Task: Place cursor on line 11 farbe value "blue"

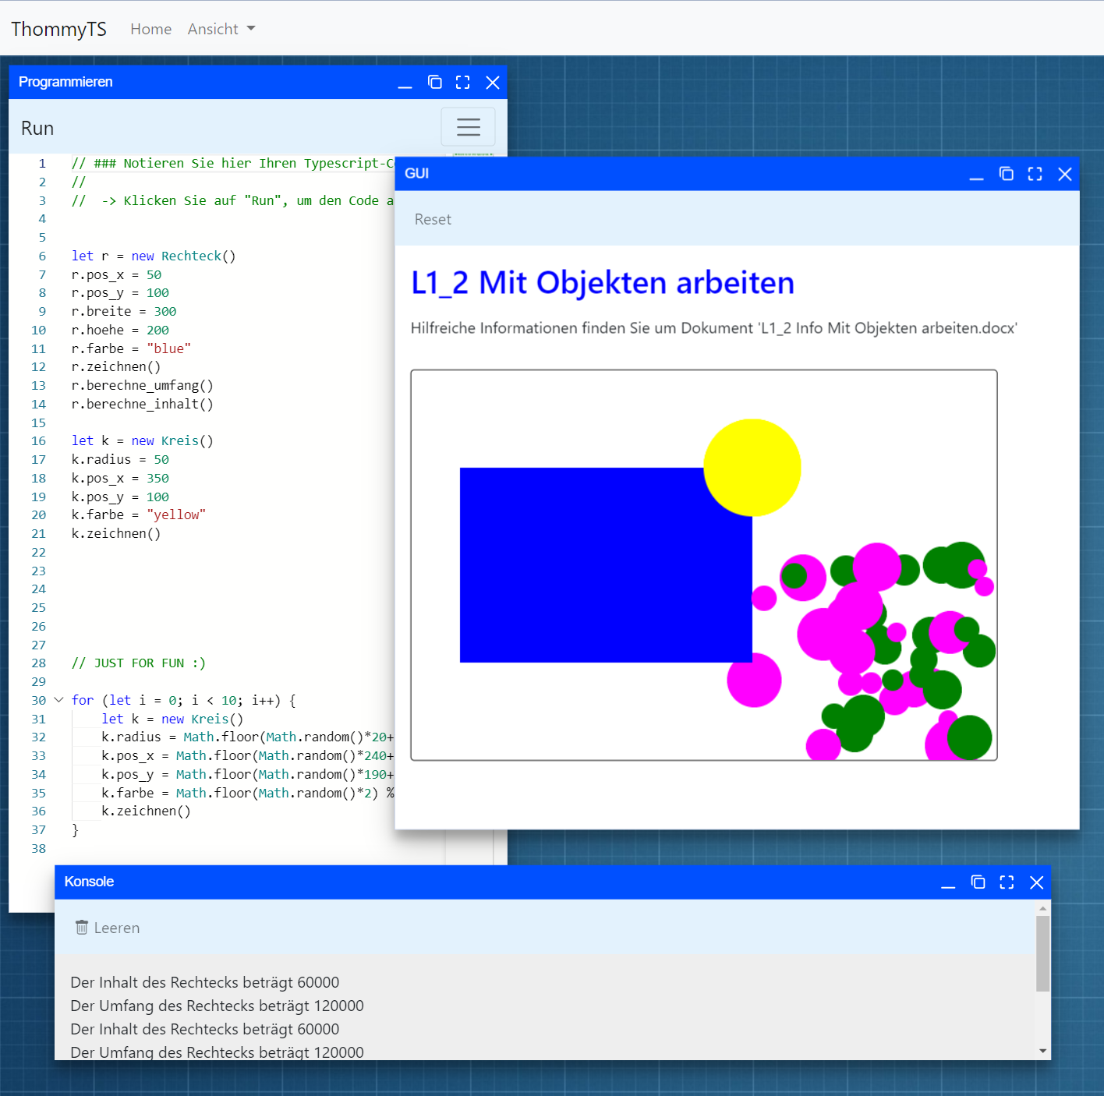Action: (168, 348)
